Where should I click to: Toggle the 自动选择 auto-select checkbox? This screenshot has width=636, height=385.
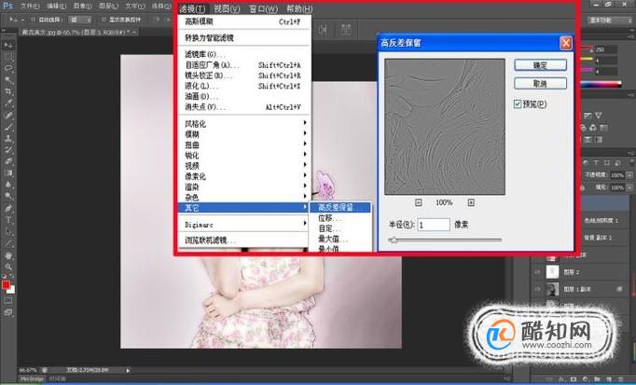coord(34,20)
